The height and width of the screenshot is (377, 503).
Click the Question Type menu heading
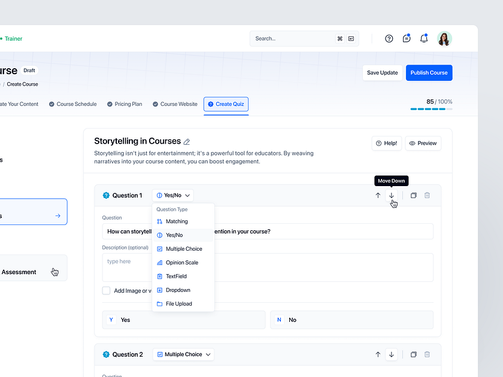(172, 209)
